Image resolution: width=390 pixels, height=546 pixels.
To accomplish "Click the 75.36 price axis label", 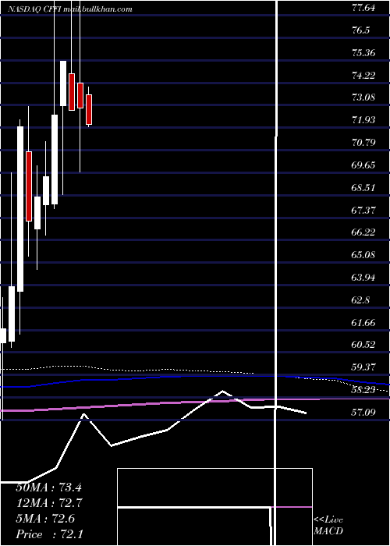I will pos(363,53).
